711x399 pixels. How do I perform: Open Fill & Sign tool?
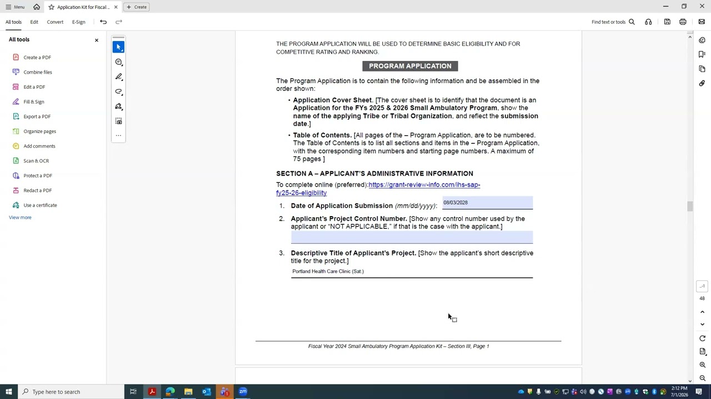coord(34,102)
